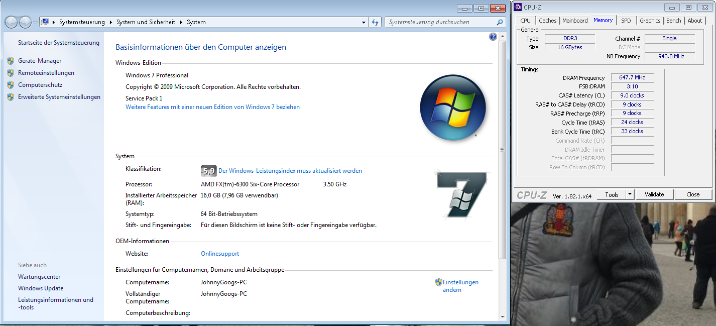Select System und Sicherheit breadcrumb
Image resolution: width=716 pixels, height=326 pixels.
(x=146, y=22)
